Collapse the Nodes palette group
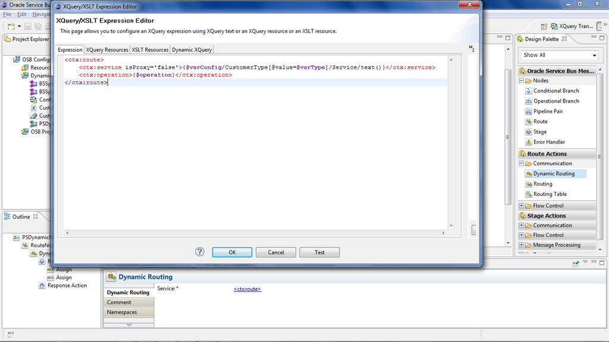The image size is (609, 342). tap(522, 81)
